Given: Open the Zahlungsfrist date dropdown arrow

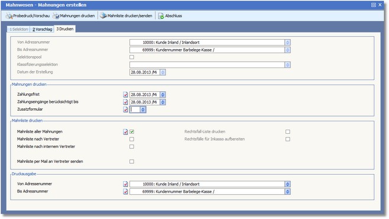Looking at the screenshot, I should (x=163, y=95).
